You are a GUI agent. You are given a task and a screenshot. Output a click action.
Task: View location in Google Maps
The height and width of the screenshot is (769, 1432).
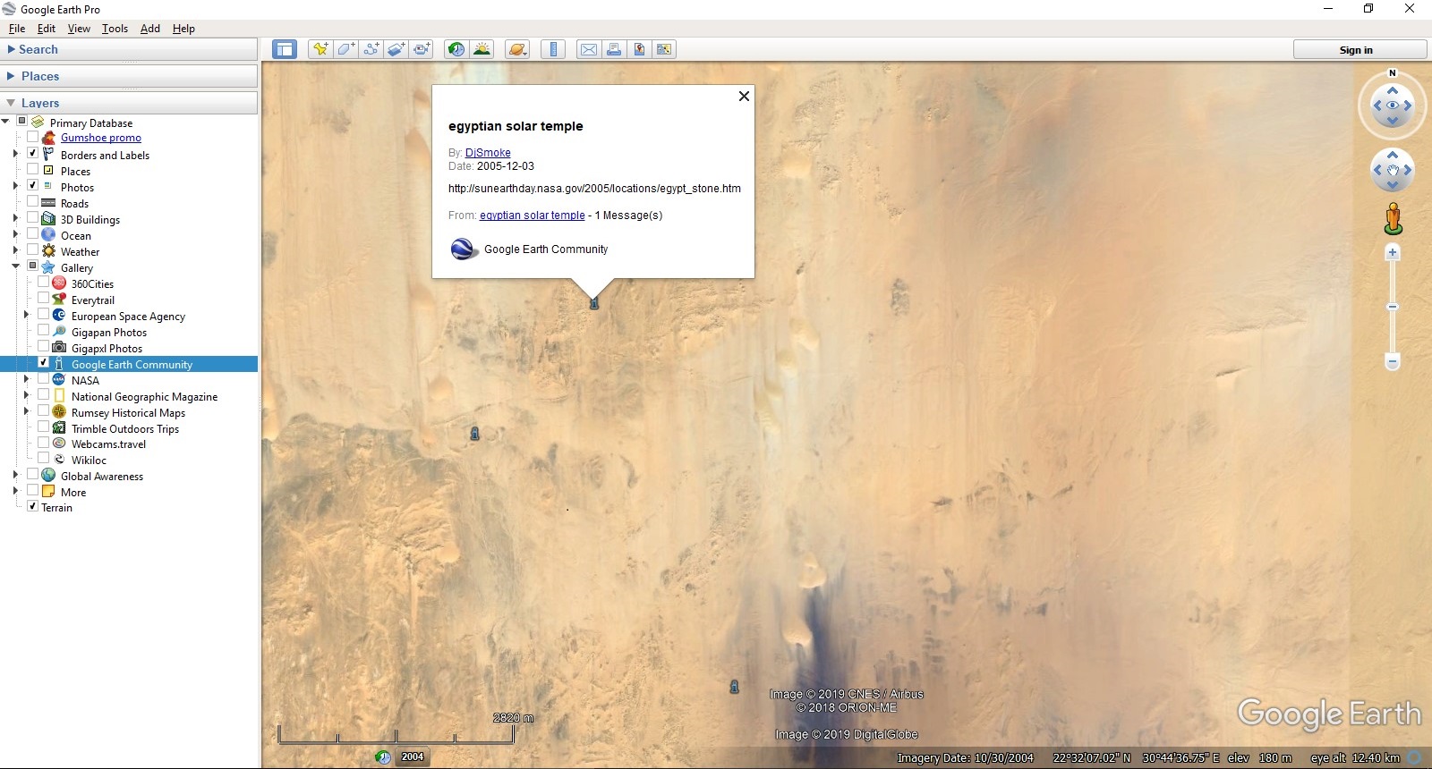pos(664,49)
